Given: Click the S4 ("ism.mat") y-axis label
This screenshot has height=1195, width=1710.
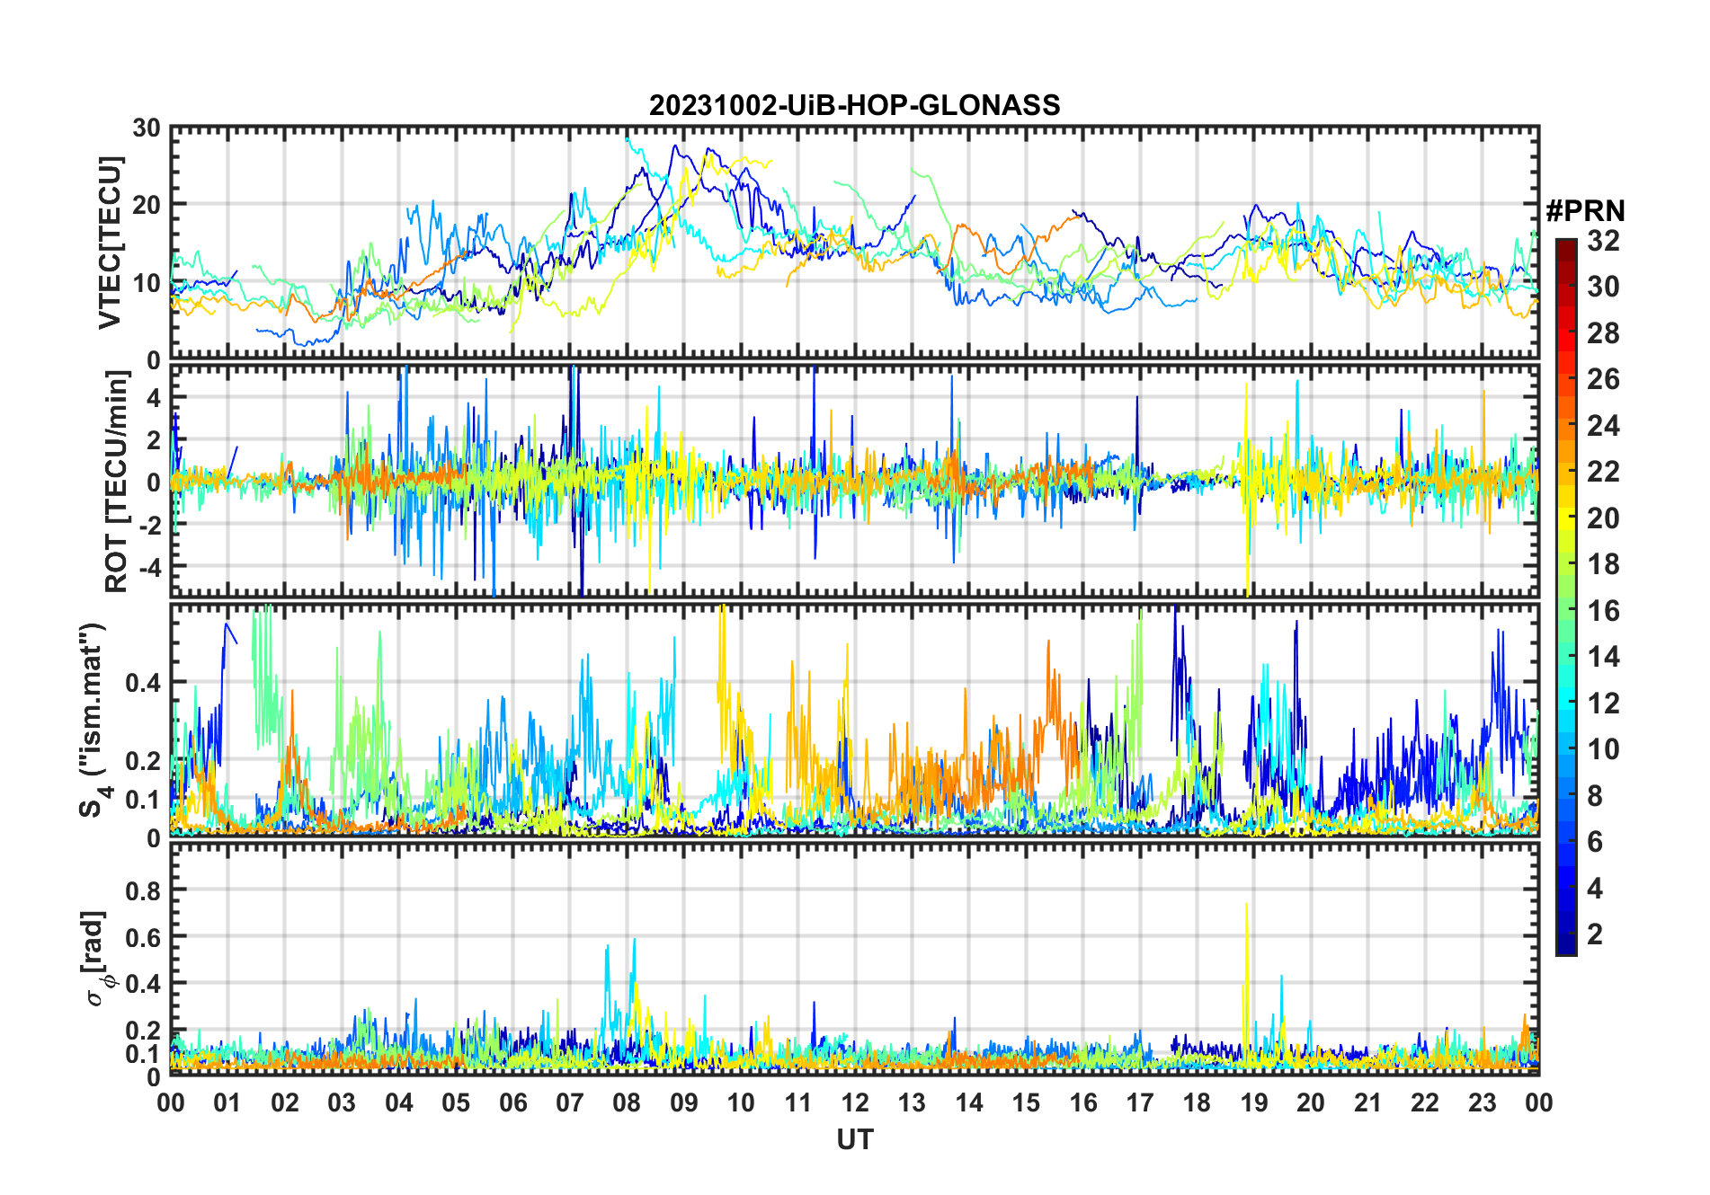Looking at the screenshot, I should click(x=95, y=719).
